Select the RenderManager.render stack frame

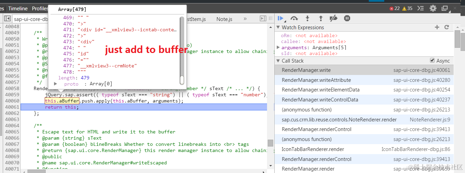(364, 169)
